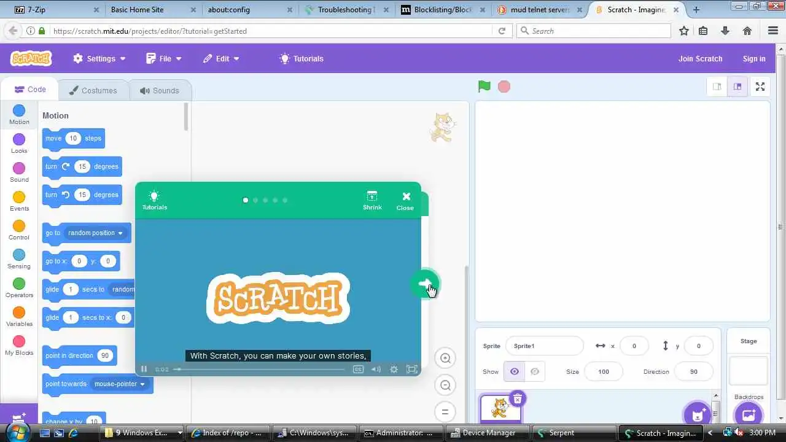786x442 pixels.
Task: Open video settings gear icon
Action: [394, 369]
